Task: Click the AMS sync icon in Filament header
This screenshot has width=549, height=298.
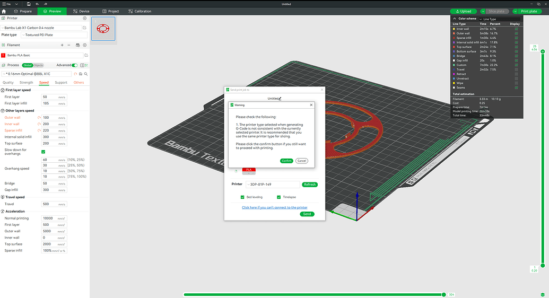Action: pos(78,45)
